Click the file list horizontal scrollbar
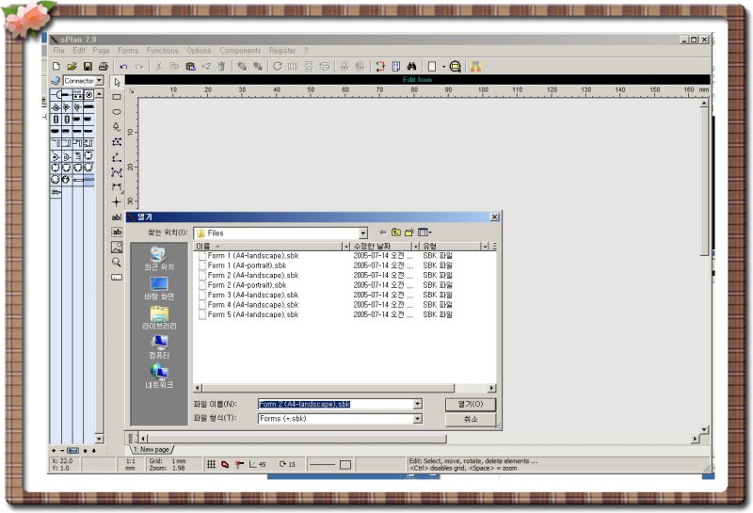This screenshot has width=753, height=513. pos(344,388)
